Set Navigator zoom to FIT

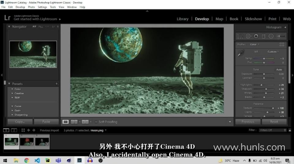coord(34,27)
